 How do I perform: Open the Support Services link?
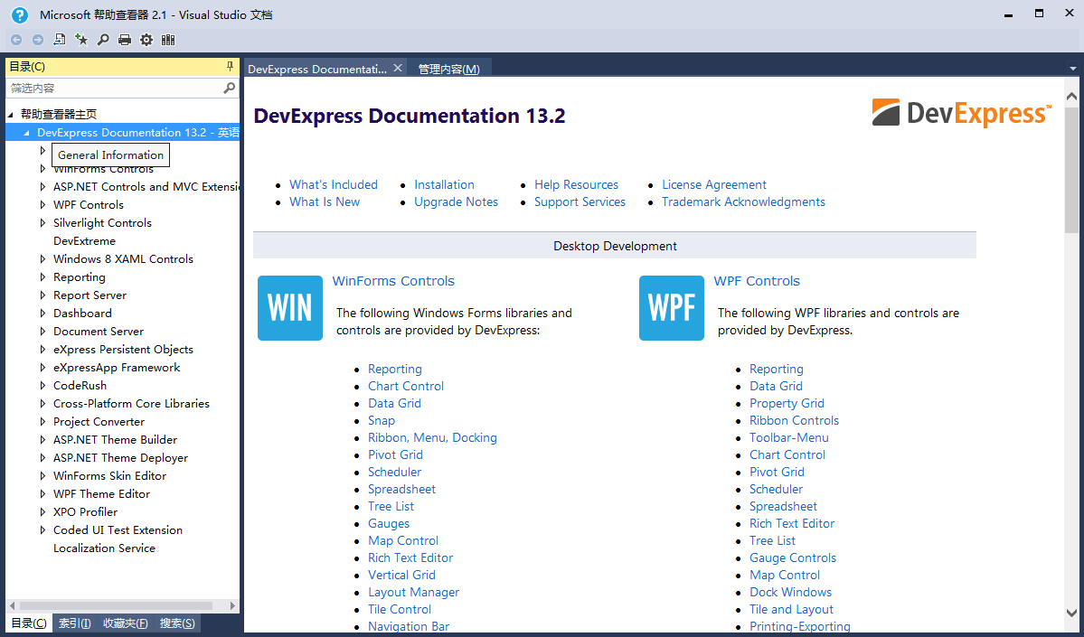(x=580, y=201)
